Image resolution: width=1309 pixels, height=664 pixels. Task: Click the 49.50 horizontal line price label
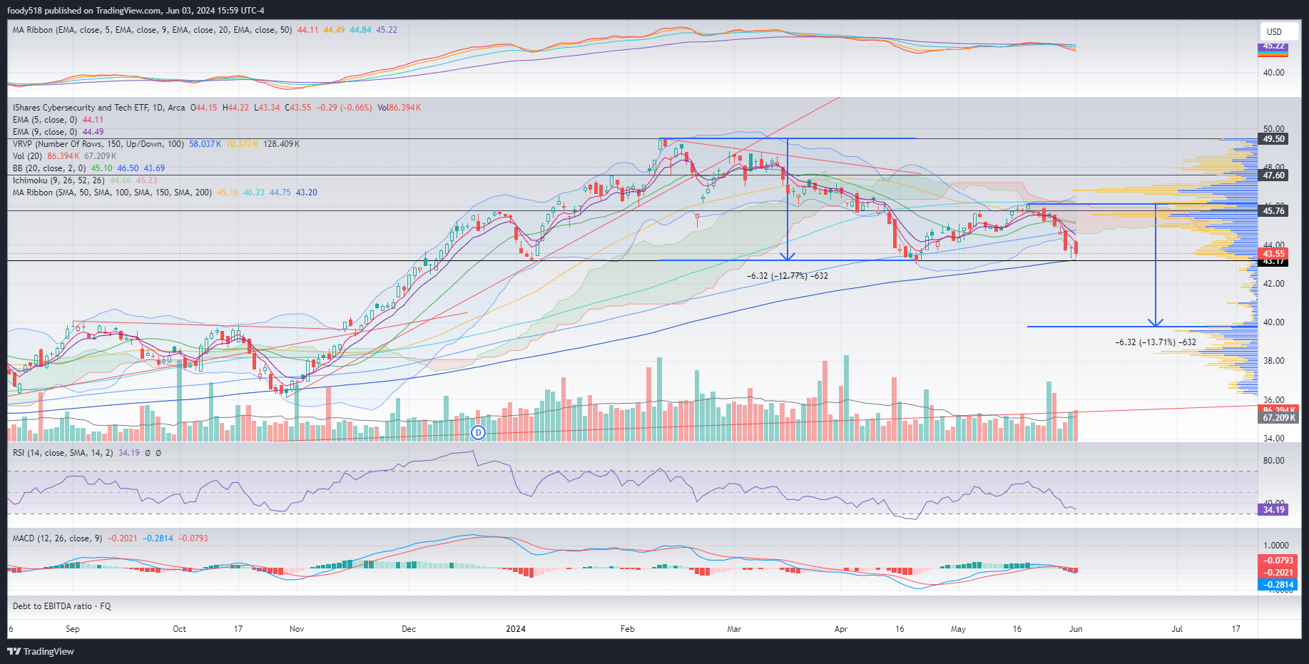click(x=1273, y=139)
